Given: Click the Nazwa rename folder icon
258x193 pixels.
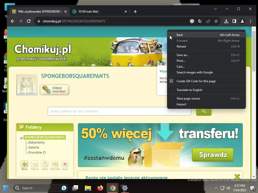Looking at the screenshot, I should tap(35, 164).
